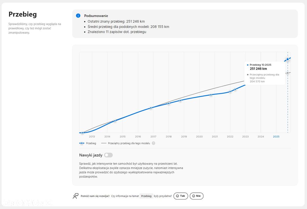Screen dimensions: 307x209
Task: Click the blue info icon beside Podsumowanie
Action: pos(78,16)
